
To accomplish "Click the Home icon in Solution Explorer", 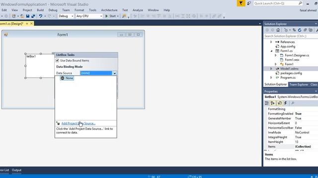I will (x=278, y=30).
